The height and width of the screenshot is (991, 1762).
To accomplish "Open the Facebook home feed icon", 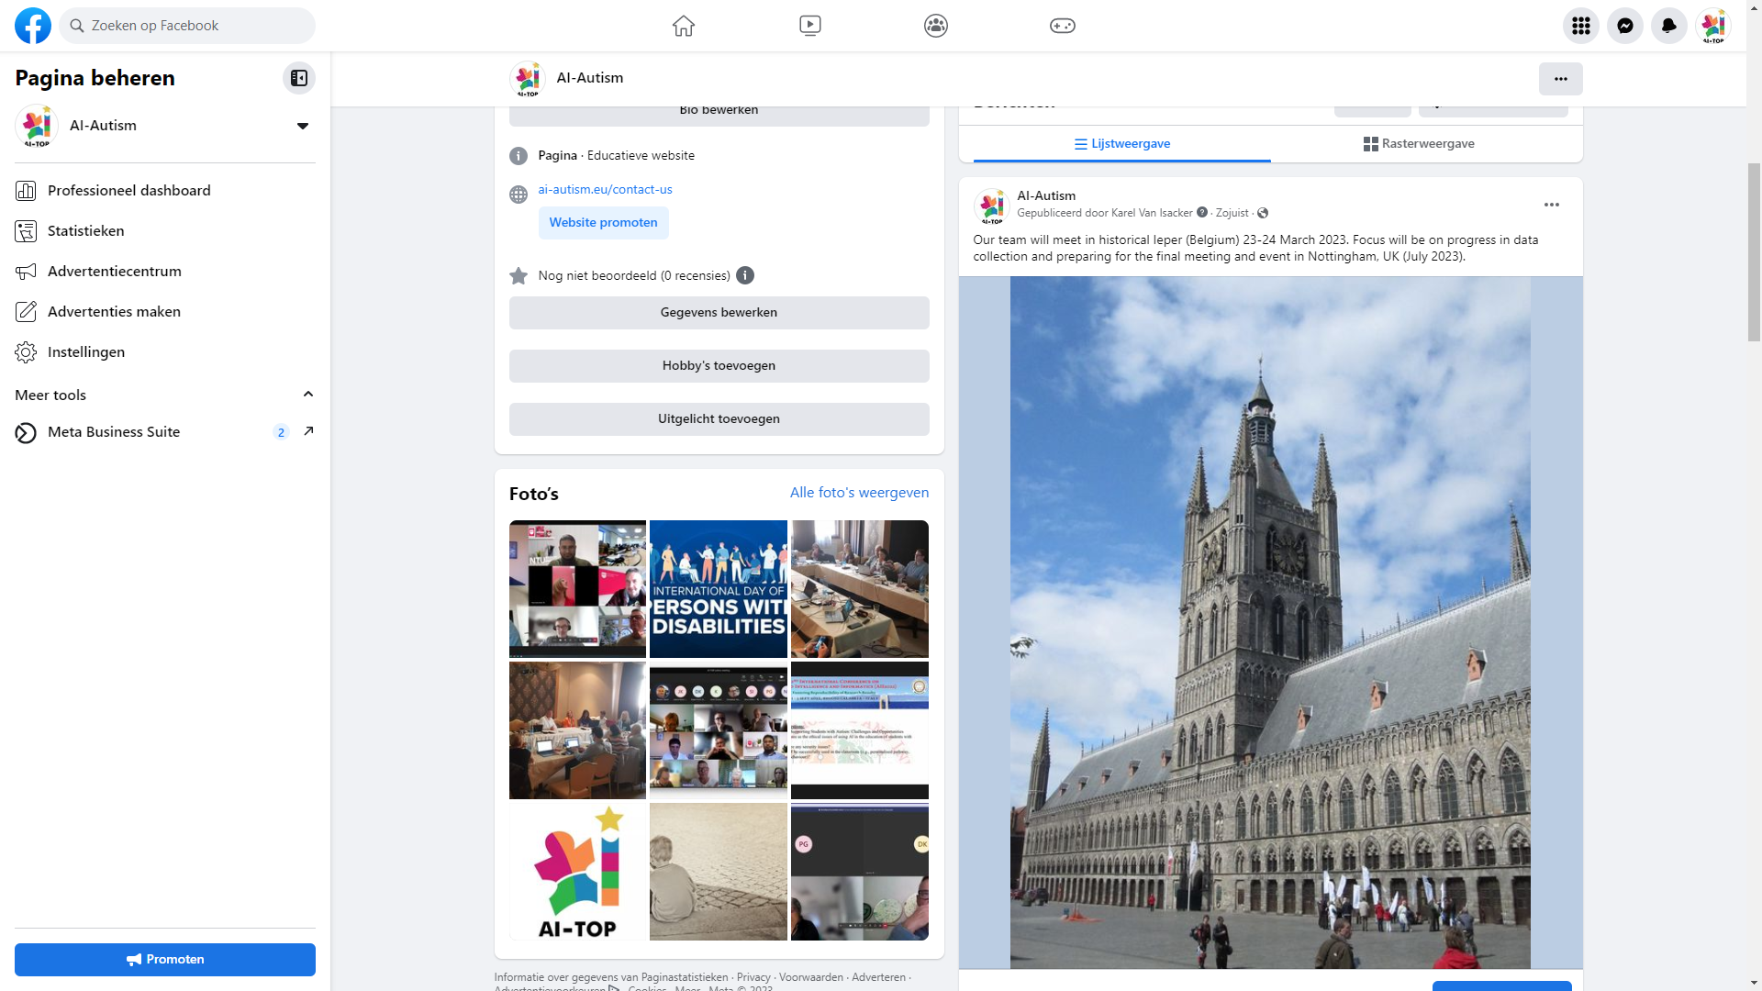I will coord(683,26).
